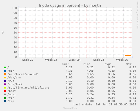Click the dark blue swatch for /run
The width and height of the screenshot is (140, 111).
[x=5, y=81]
